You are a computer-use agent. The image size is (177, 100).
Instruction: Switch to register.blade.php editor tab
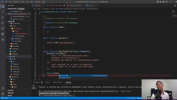75,6
